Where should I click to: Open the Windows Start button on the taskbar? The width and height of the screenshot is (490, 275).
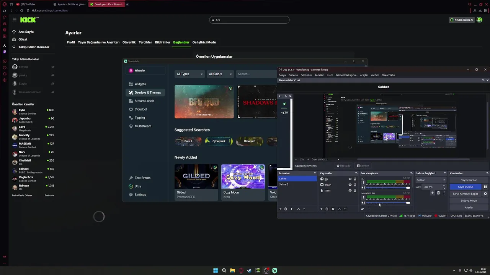click(216, 270)
